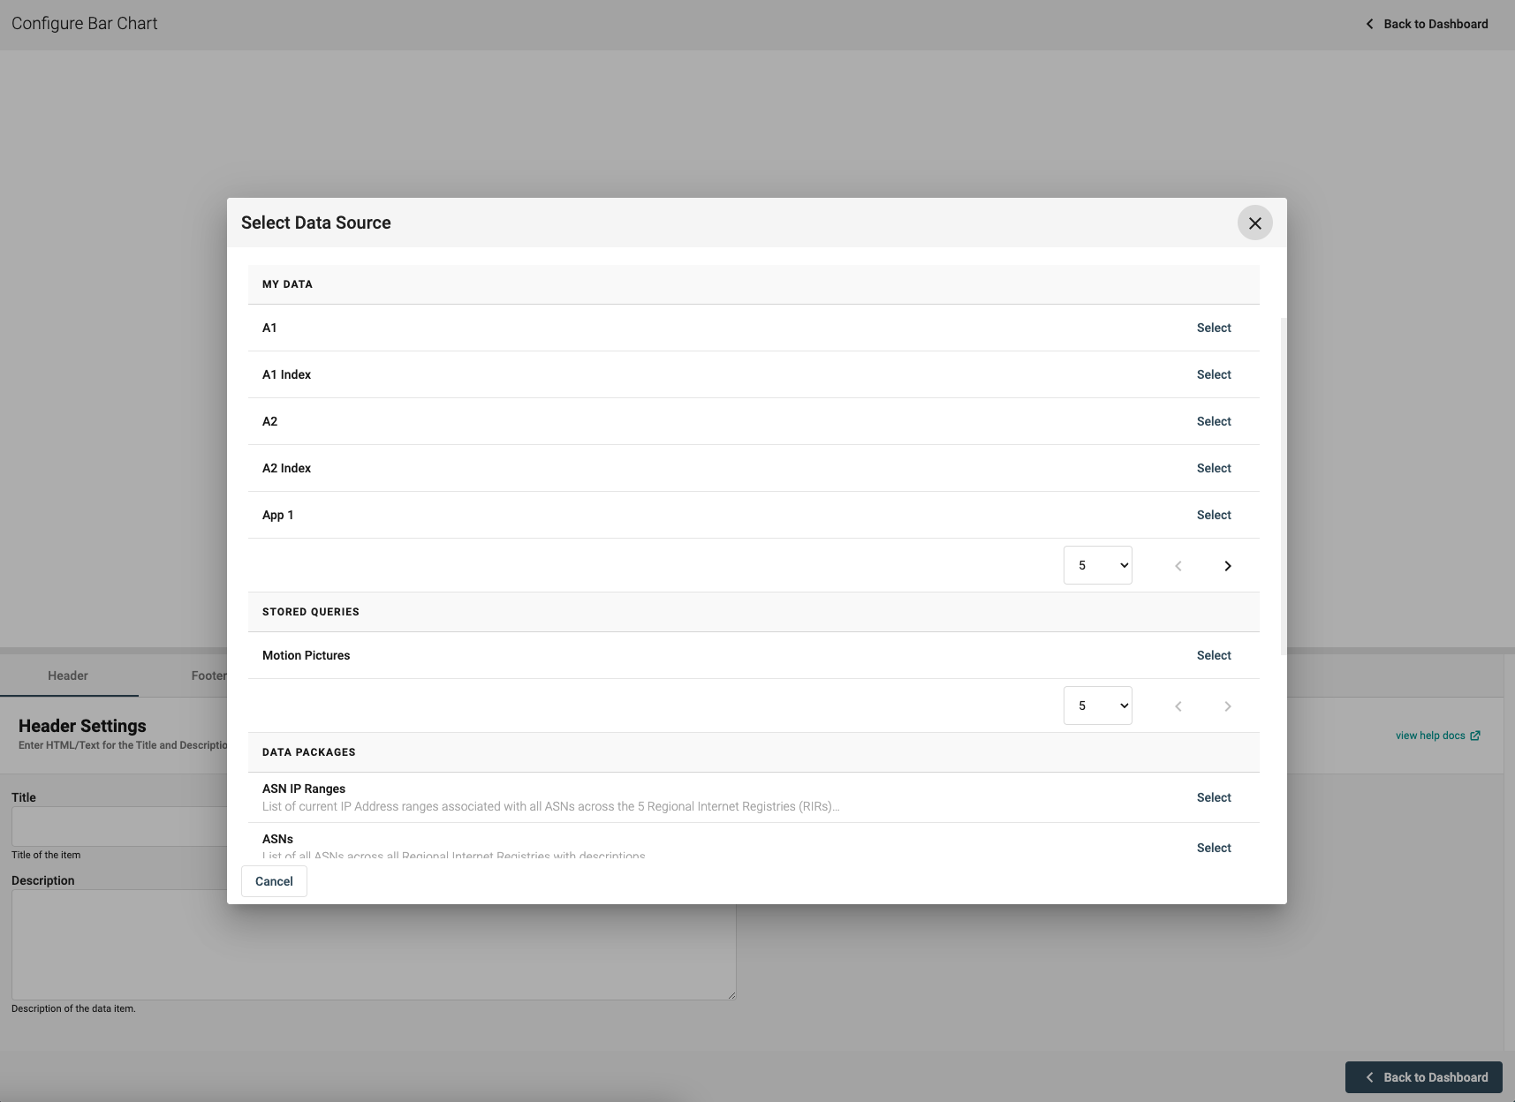Switch to the Header tab

click(x=68, y=676)
